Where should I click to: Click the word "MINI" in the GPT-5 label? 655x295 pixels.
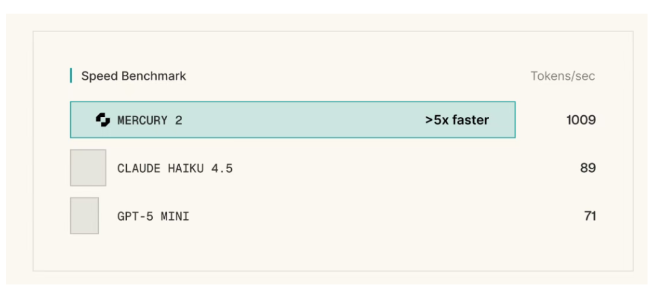point(175,216)
